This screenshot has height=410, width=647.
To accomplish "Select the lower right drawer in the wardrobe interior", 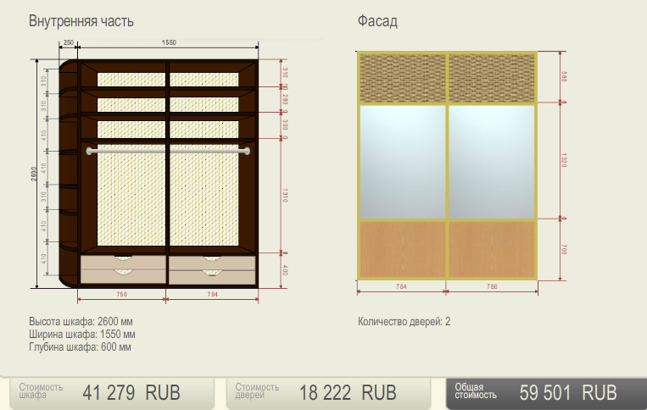I will (212, 277).
